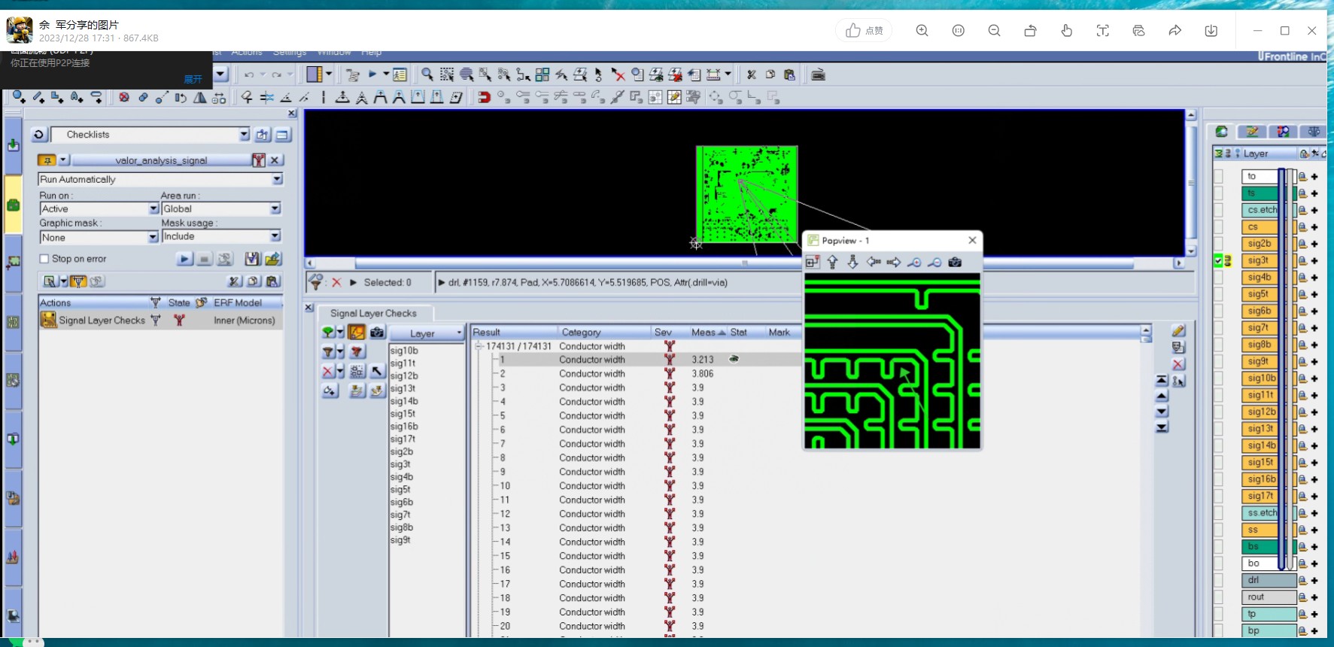Open the dropdown arrow beside red X filter
This screenshot has width=1334, height=647.
(x=341, y=371)
